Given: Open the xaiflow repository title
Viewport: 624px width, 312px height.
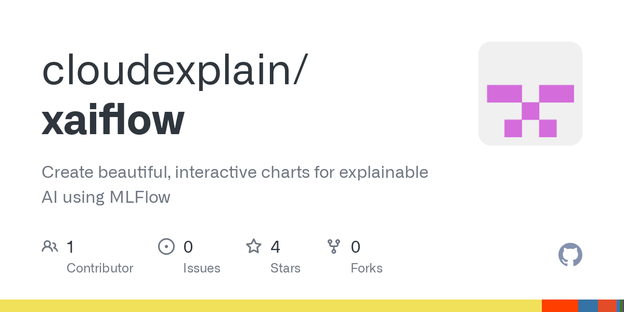Looking at the screenshot, I should pos(113,120).
